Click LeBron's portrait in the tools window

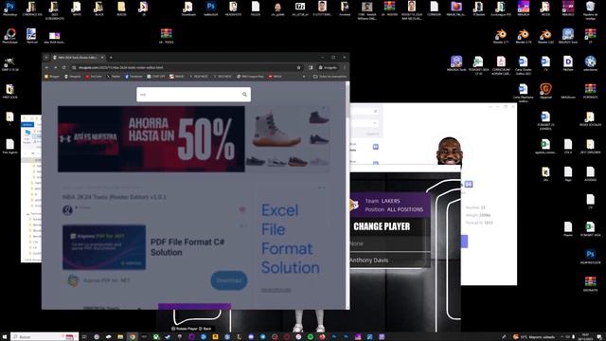coord(449,152)
